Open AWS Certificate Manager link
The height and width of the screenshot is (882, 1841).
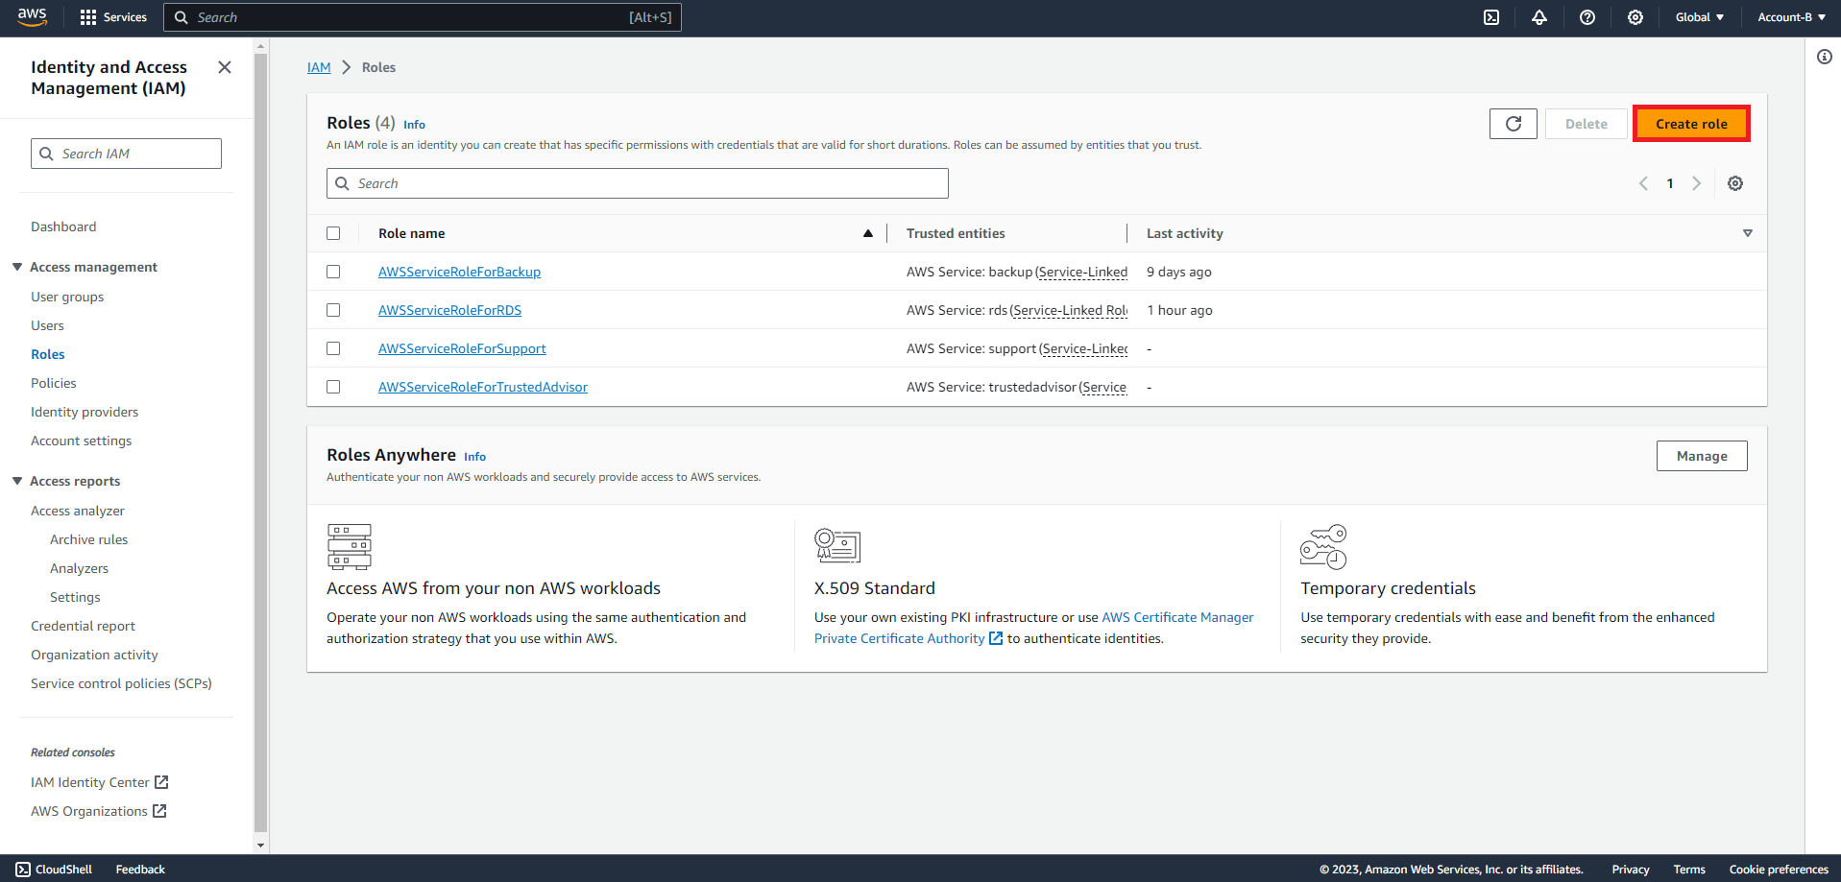point(1177,617)
